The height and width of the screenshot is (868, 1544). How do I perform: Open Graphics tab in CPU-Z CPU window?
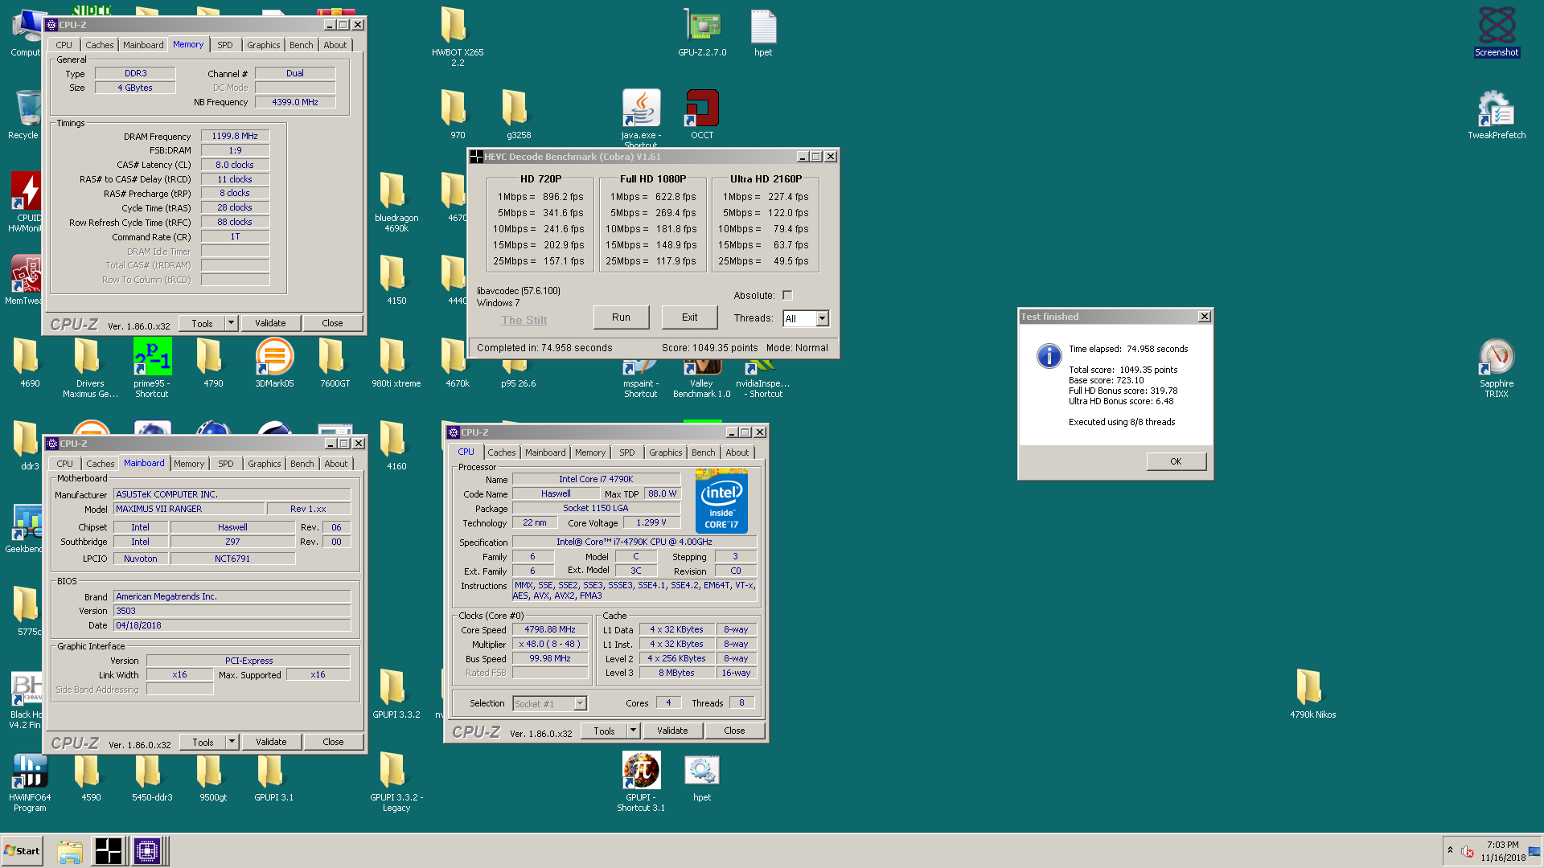tap(665, 452)
